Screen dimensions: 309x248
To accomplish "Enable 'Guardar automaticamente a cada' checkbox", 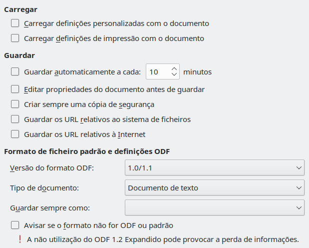I will point(15,71).
